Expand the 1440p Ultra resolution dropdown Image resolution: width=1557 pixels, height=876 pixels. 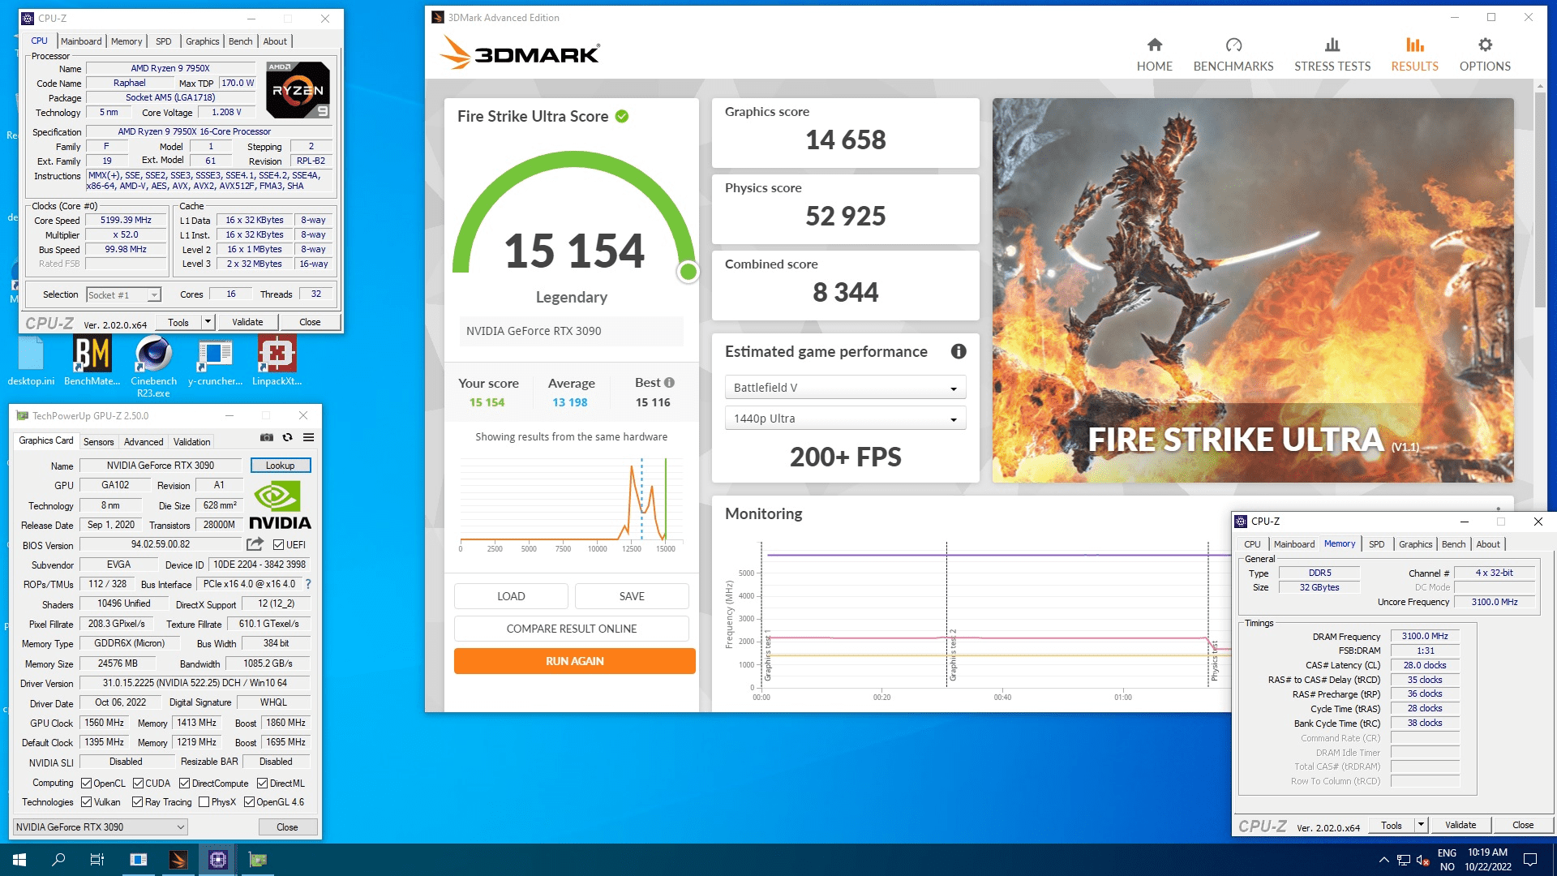tap(845, 419)
